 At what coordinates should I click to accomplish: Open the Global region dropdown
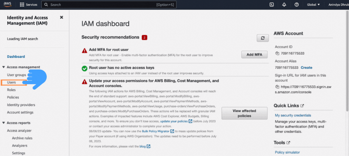(313, 5)
